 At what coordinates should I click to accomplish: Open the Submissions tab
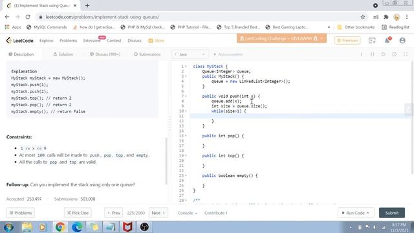pos(147,54)
